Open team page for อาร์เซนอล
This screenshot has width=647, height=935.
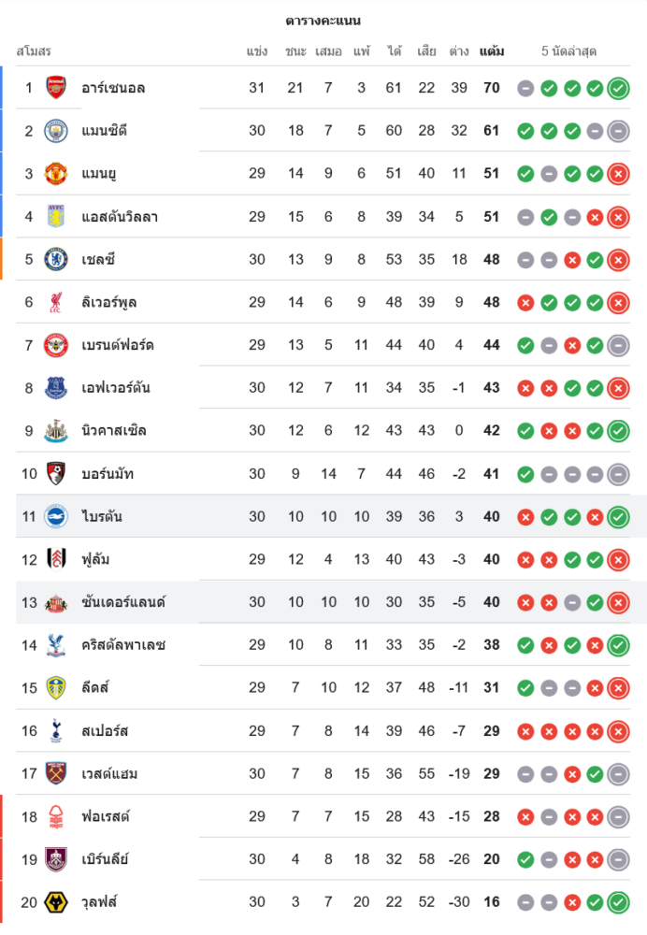[x=113, y=88]
